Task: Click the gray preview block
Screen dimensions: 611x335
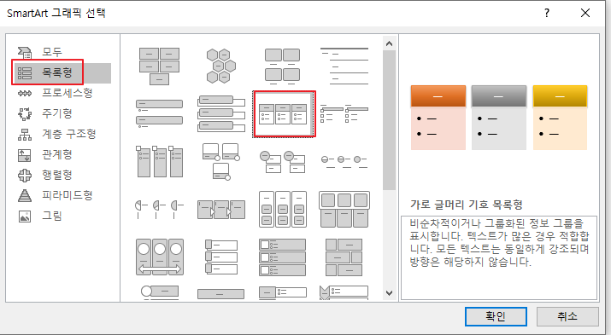Action: click(499, 118)
